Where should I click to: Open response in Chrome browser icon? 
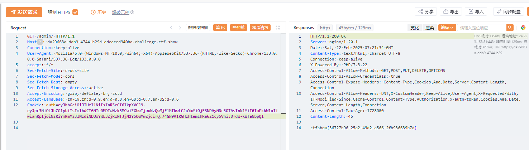point(523,28)
